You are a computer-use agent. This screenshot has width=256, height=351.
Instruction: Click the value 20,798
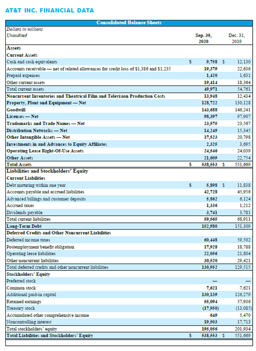[244, 137]
